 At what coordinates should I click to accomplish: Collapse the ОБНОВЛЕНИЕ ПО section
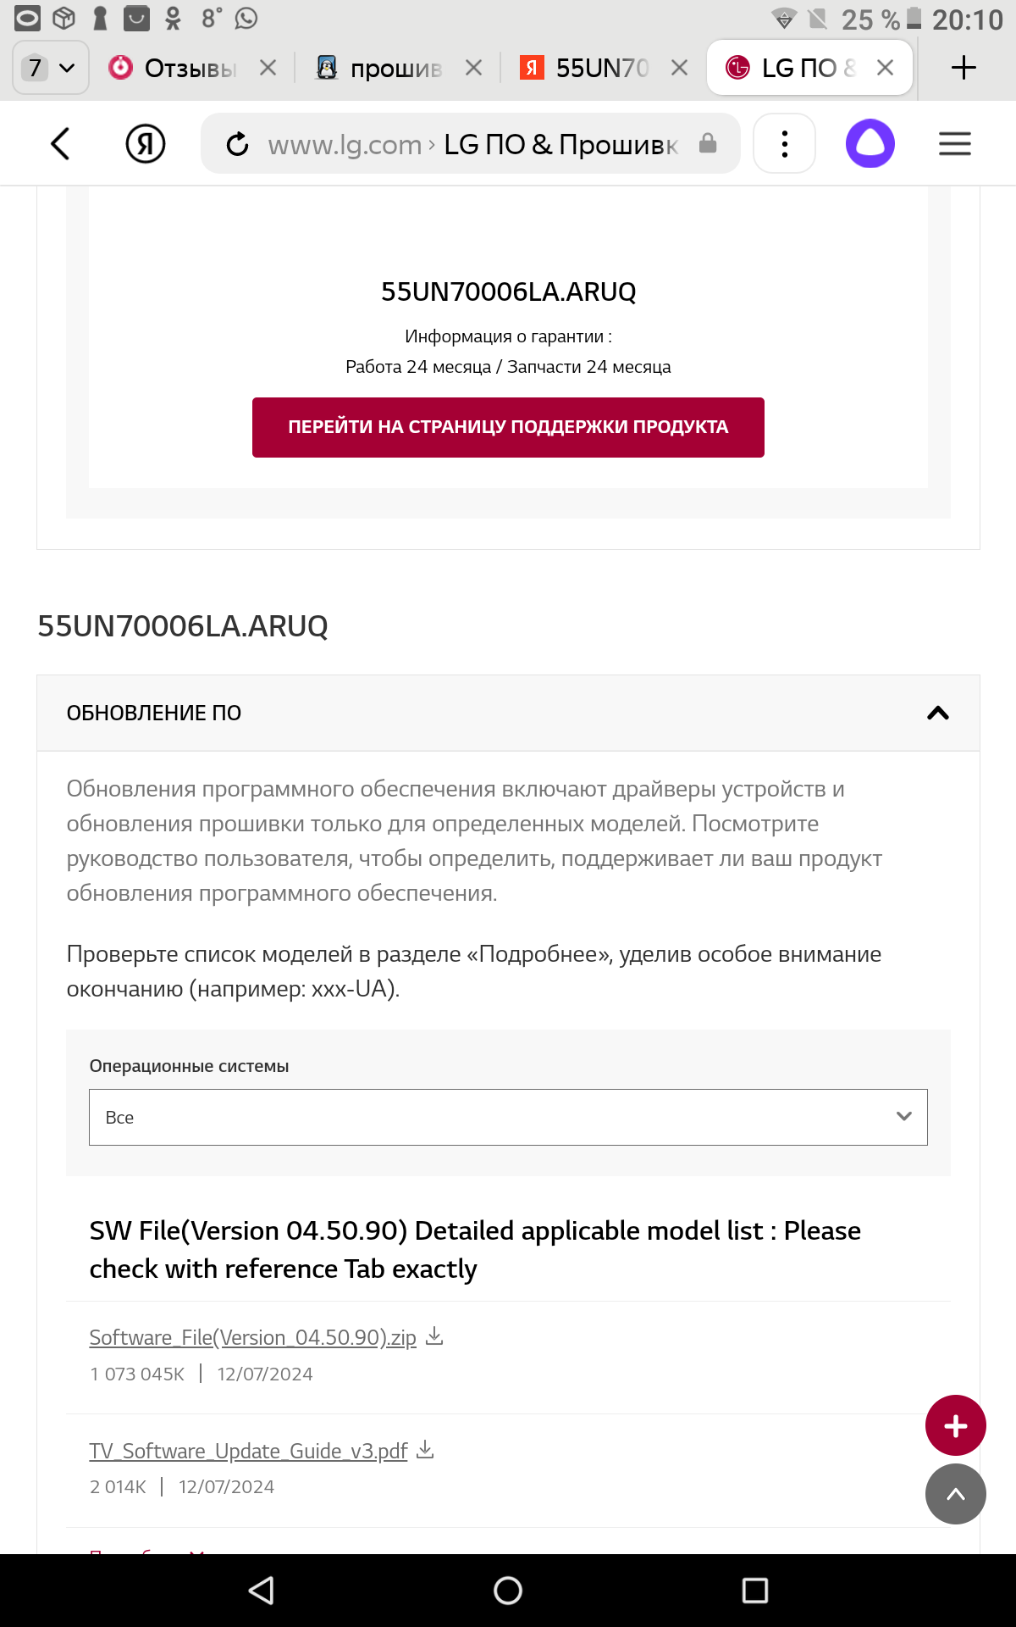click(937, 713)
